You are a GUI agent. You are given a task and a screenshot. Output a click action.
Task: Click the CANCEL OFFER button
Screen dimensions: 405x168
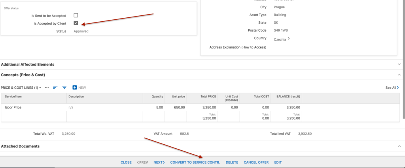(x=256, y=162)
